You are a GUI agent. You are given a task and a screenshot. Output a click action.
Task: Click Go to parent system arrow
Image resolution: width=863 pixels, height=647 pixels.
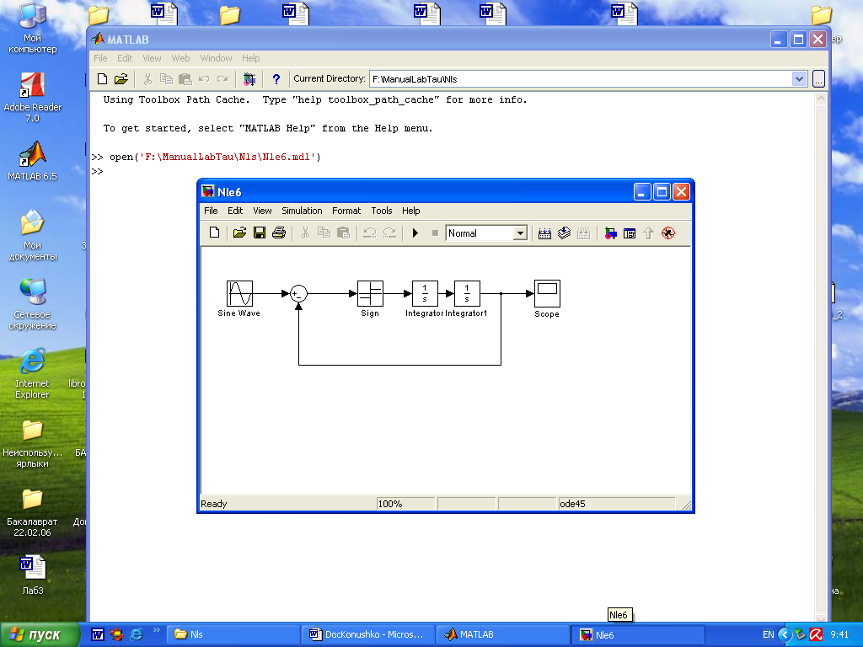pyautogui.click(x=648, y=233)
